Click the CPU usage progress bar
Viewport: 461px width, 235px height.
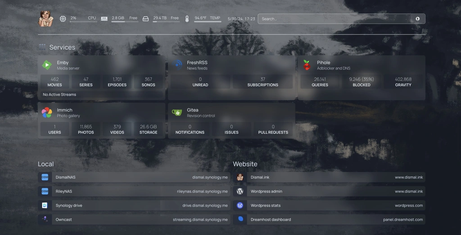point(83,22)
